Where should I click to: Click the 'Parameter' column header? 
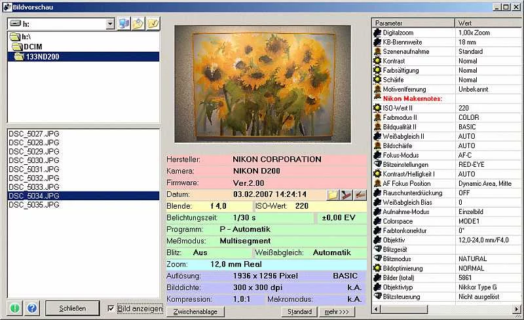[413, 22]
